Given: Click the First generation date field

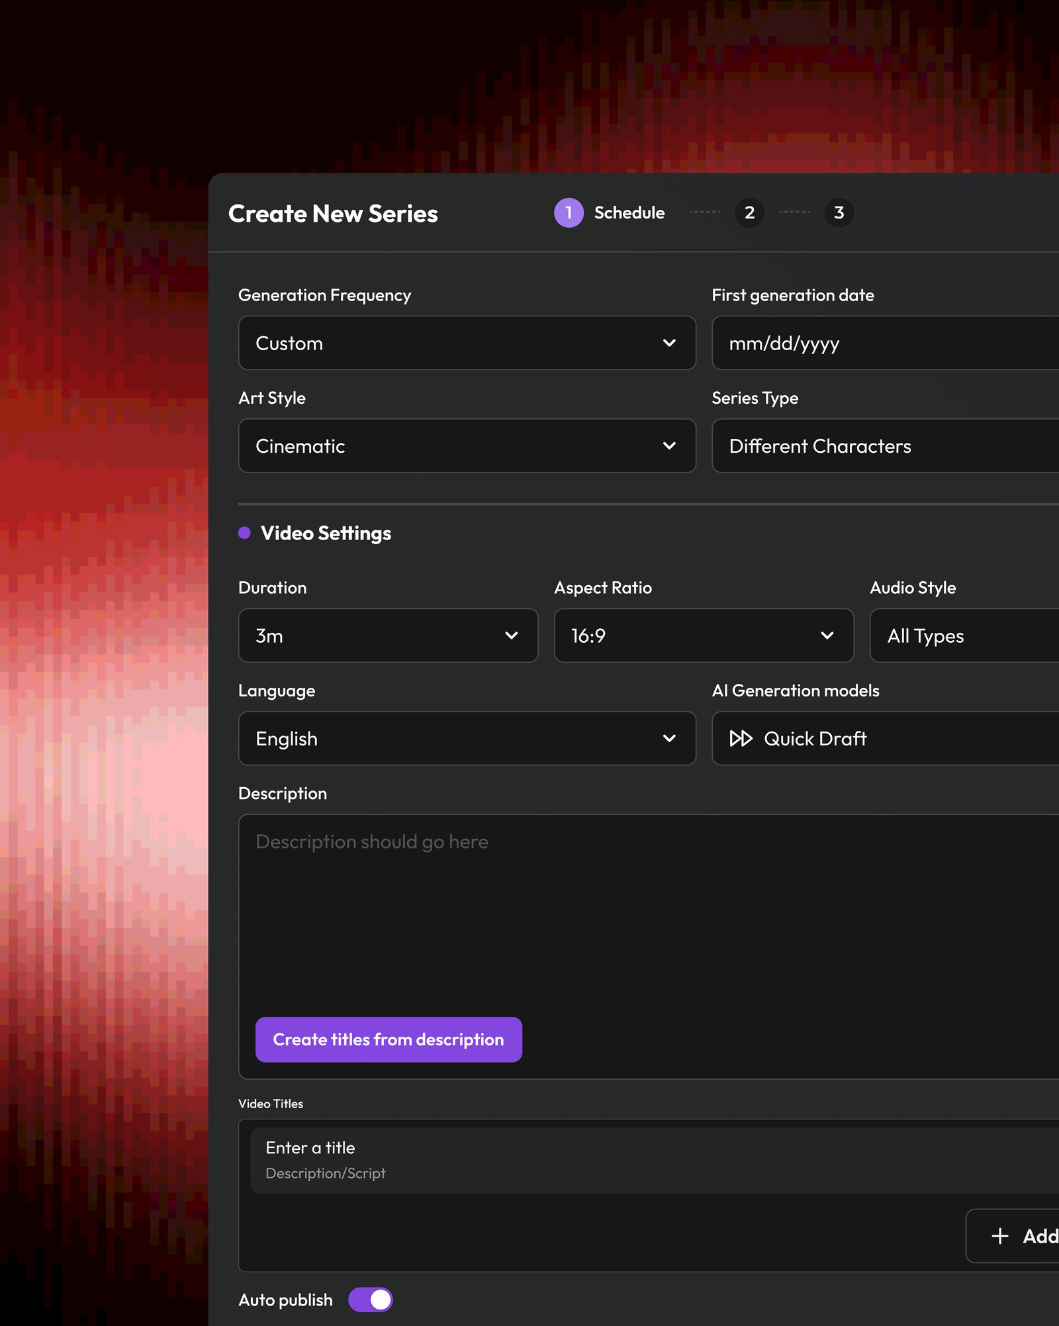Looking at the screenshot, I should click(x=886, y=343).
